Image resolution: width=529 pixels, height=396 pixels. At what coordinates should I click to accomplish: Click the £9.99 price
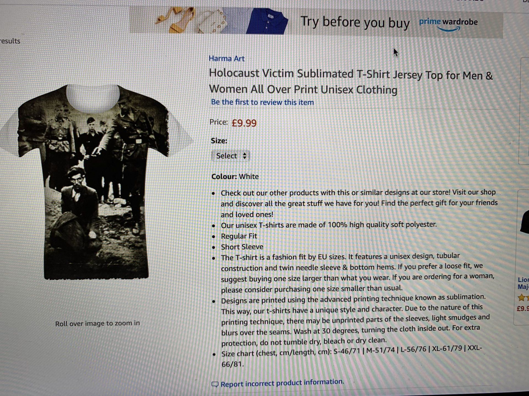(x=244, y=123)
